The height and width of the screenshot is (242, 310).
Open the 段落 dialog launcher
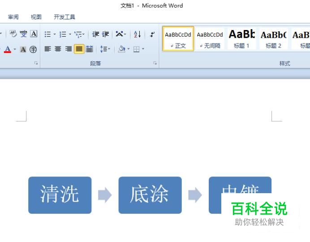click(x=155, y=63)
